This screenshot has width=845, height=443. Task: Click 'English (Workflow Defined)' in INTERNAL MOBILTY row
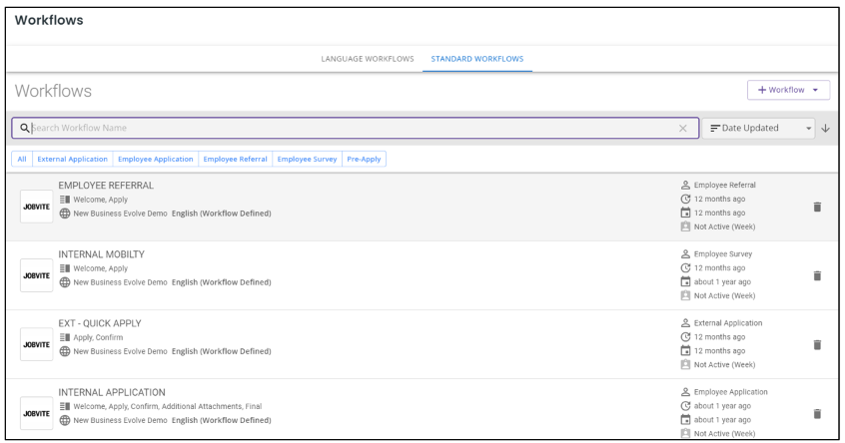click(x=222, y=282)
